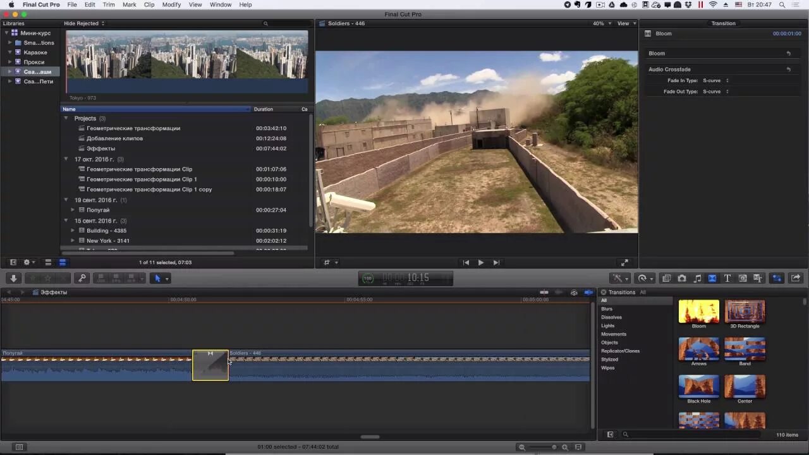Viewport: 809px width, 455px height.
Task: Reset the Bloom parameters arrow
Action: [789, 54]
